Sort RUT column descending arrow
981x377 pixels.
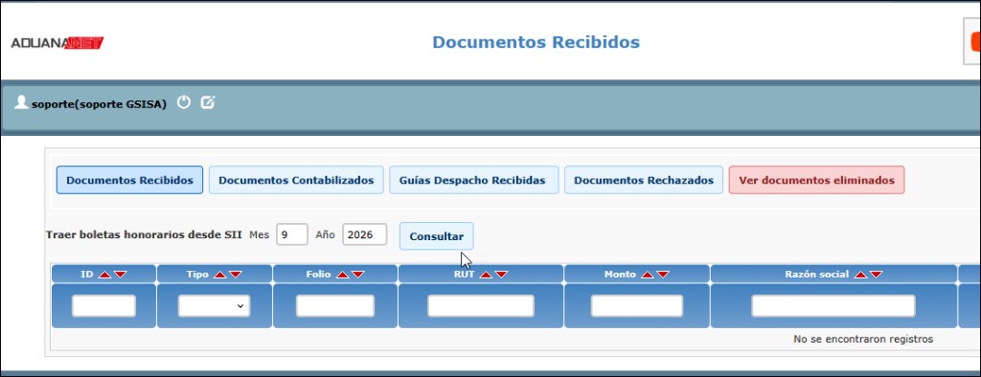pos(501,275)
